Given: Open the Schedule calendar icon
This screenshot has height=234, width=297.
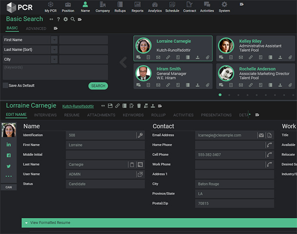Looking at the screenshot, I should (172, 6).
